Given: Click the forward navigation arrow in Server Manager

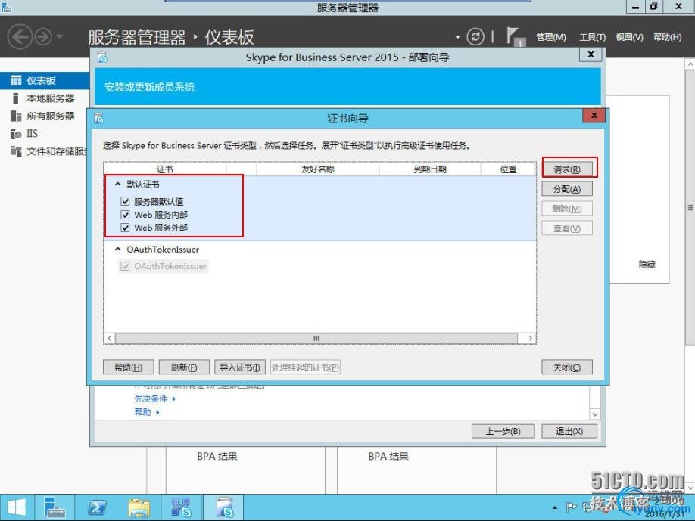Looking at the screenshot, I should [x=43, y=37].
